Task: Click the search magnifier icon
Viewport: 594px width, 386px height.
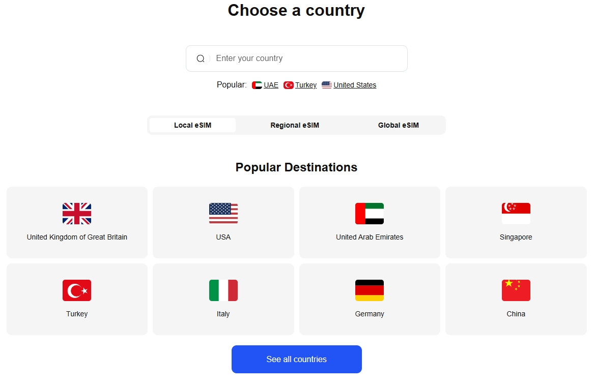Action: pos(201,58)
